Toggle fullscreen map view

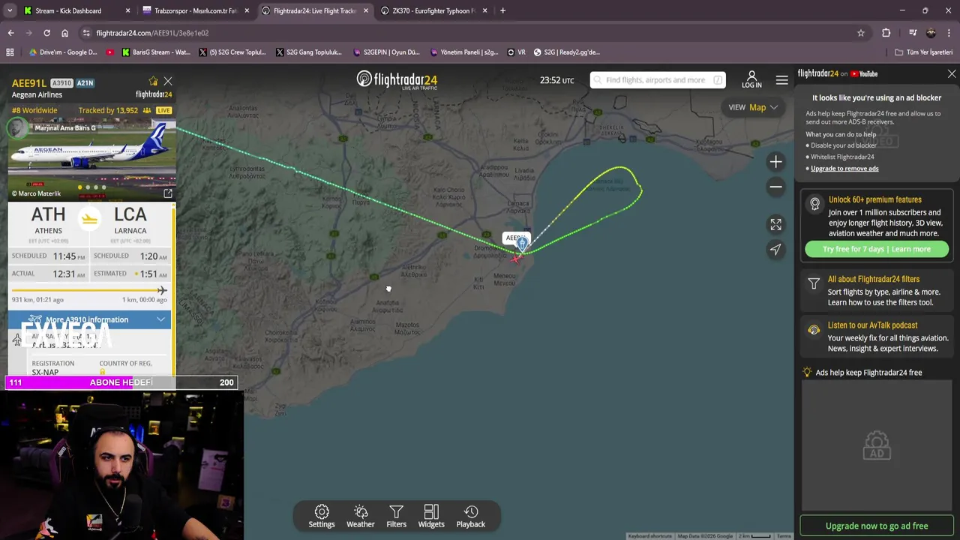(775, 224)
